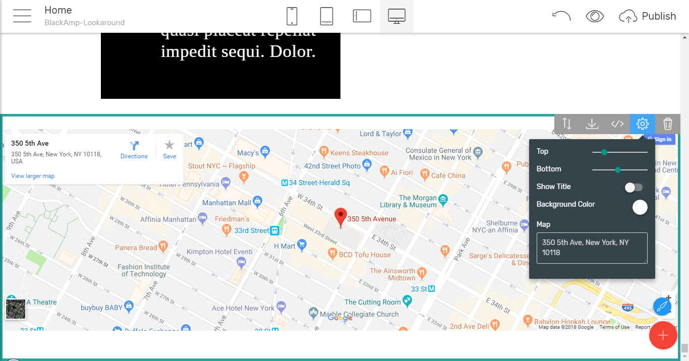Viewport: 689px width, 361px height.
Task: Switch to tablet portrait preview
Action: pyautogui.click(x=326, y=16)
